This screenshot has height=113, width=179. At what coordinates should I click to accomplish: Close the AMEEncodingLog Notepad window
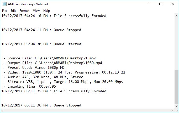coord(173,4)
